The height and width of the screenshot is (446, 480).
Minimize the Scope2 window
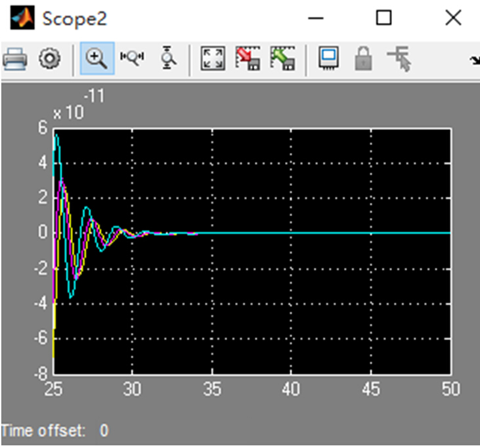[316, 18]
